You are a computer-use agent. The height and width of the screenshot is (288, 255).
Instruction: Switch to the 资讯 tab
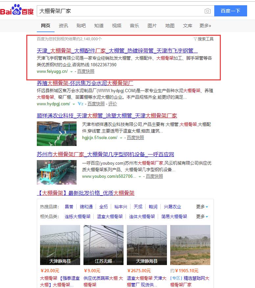coord(63,26)
